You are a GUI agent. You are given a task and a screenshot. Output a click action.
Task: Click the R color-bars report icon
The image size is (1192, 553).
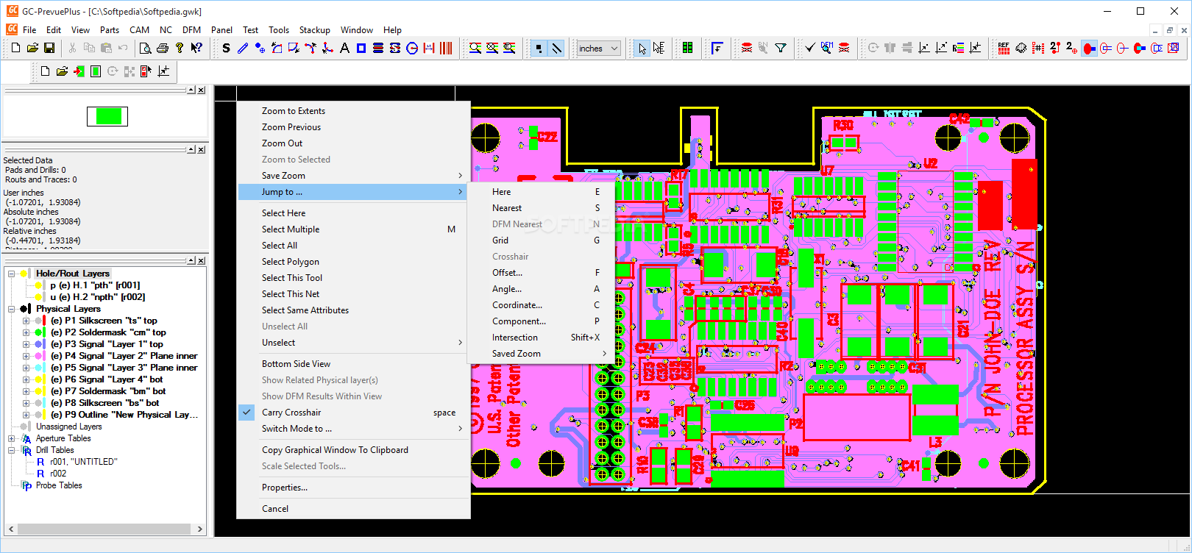click(x=958, y=48)
